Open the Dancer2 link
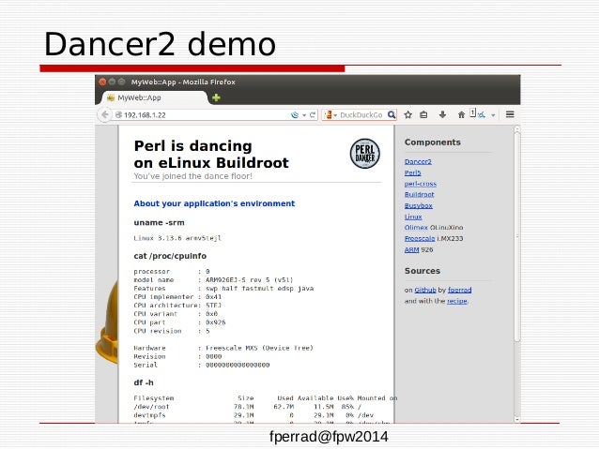The width and height of the screenshot is (599, 449). 418,161
